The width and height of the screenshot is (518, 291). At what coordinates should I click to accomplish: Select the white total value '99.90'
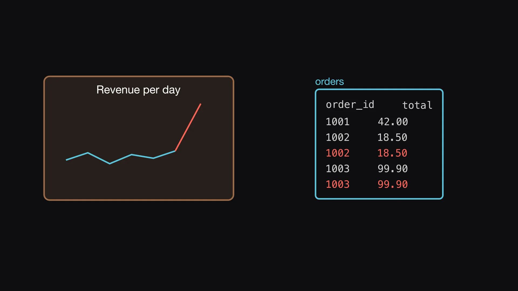(x=393, y=169)
